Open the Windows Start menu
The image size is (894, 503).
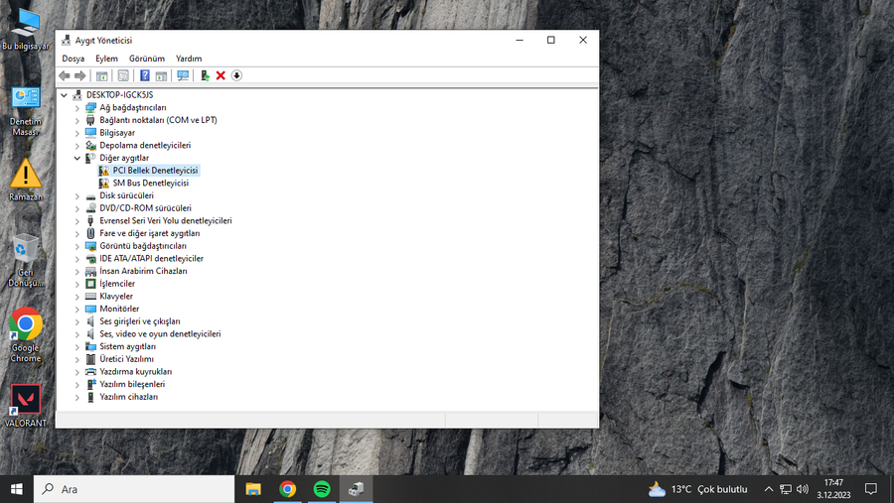click(17, 489)
